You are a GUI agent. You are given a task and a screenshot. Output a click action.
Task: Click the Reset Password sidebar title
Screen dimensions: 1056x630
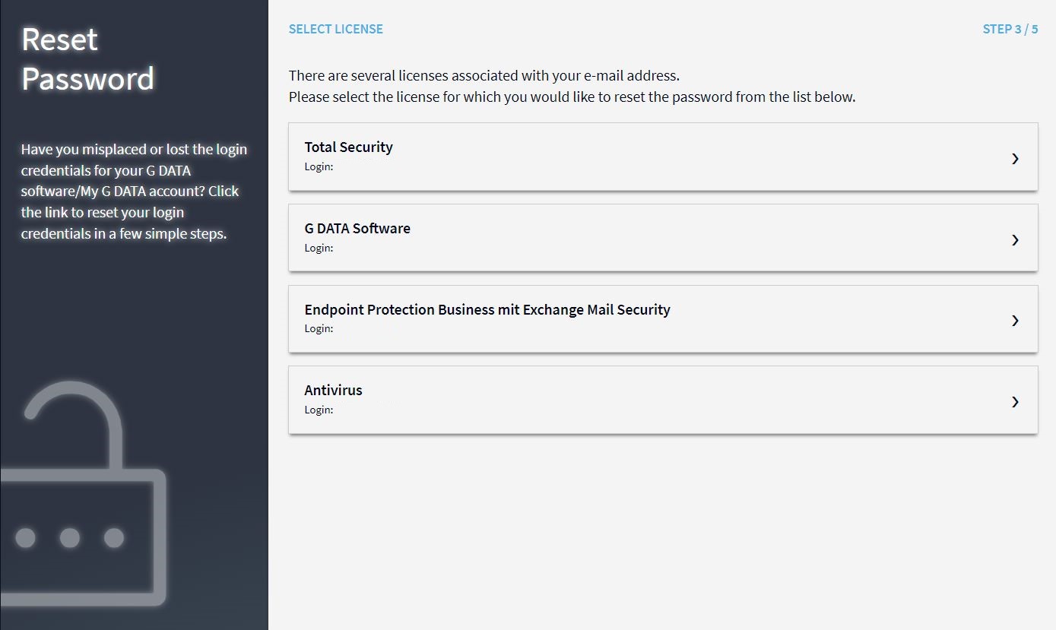(87, 59)
